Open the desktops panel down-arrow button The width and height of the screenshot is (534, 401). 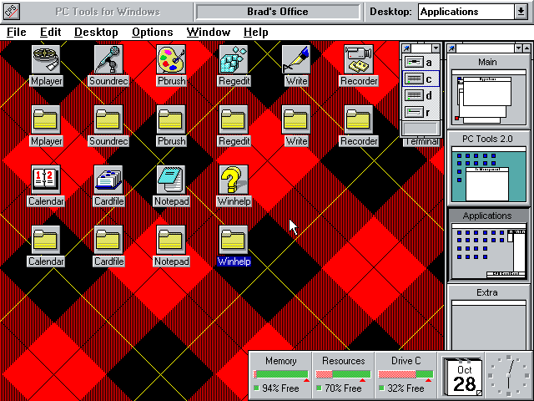(518, 48)
